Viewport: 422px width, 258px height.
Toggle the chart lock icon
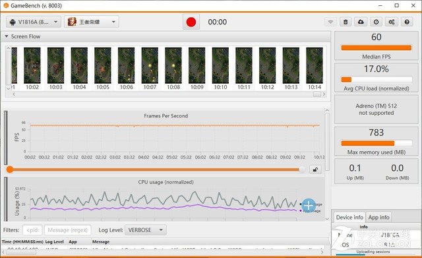pos(315,170)
